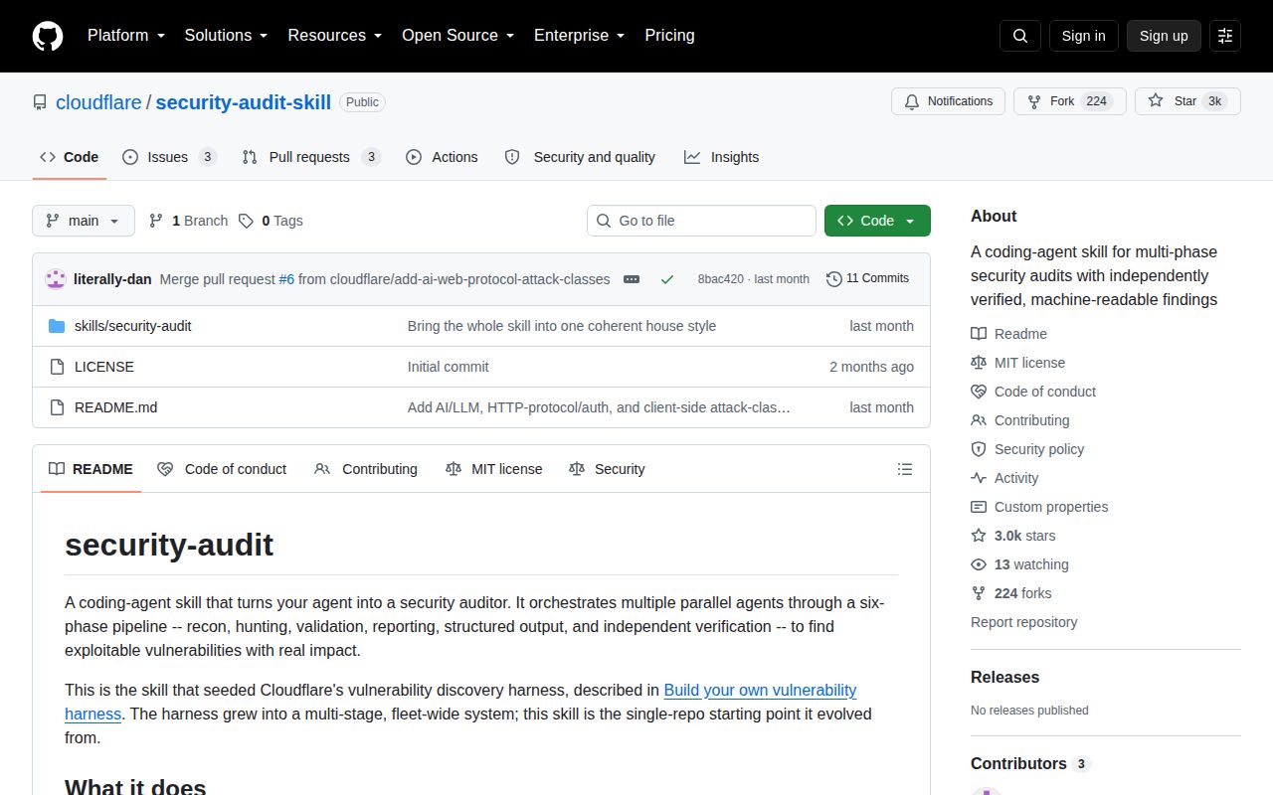Click the fork icon beside 224 forks in About

click(x=979, y=593)
